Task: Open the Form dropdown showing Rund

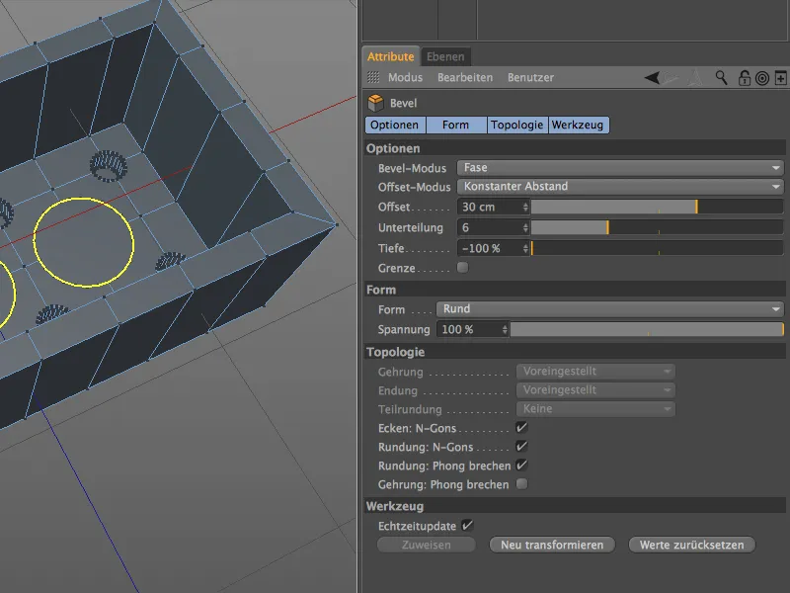Action: pyautogui.click(x=609, y=309)
